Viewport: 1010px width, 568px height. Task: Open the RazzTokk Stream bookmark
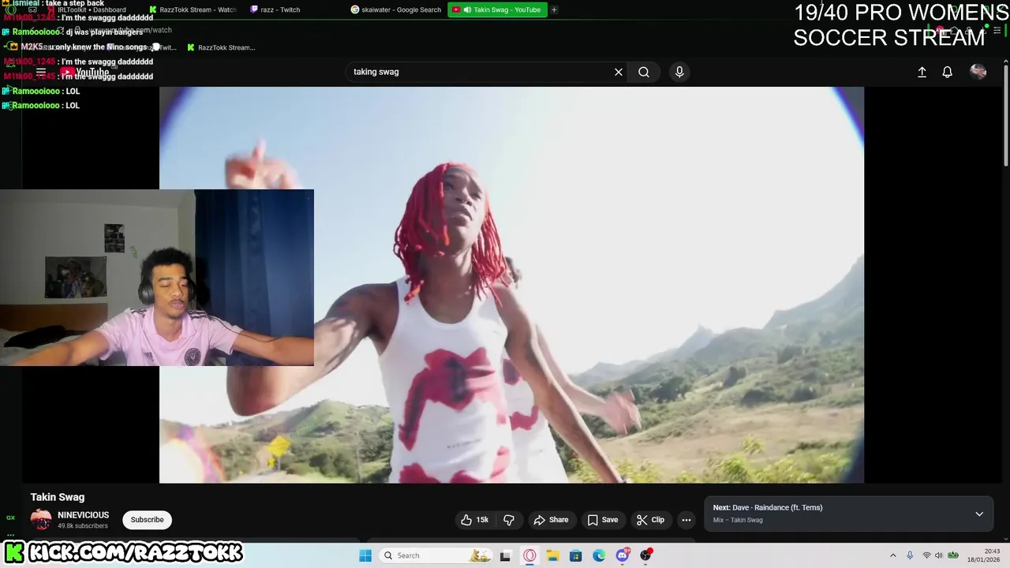221,47
